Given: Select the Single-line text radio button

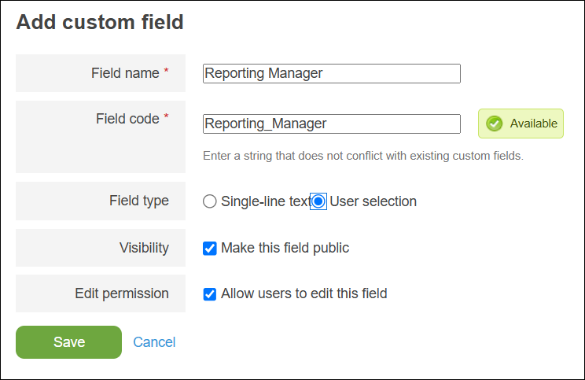Looking at the screenshot, I should 209,201.
